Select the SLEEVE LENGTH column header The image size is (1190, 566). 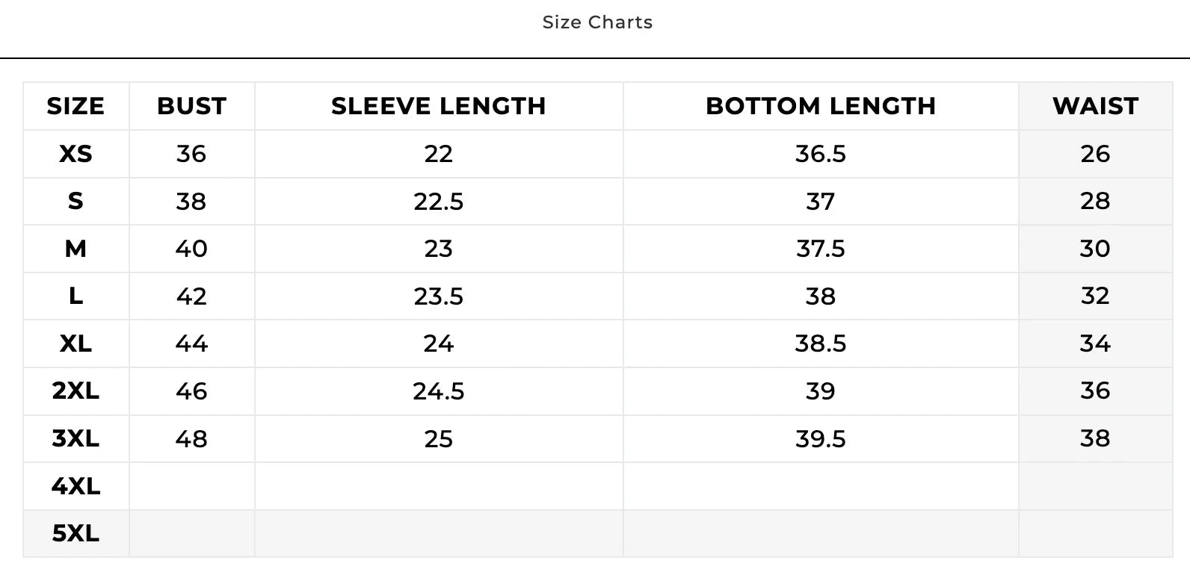[x=438, y=106]
